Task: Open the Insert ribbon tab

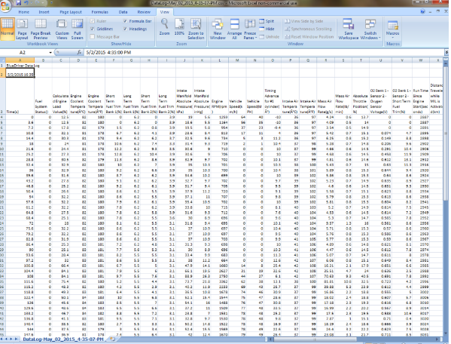Action: pyautogui.click(x=44, y=12)
